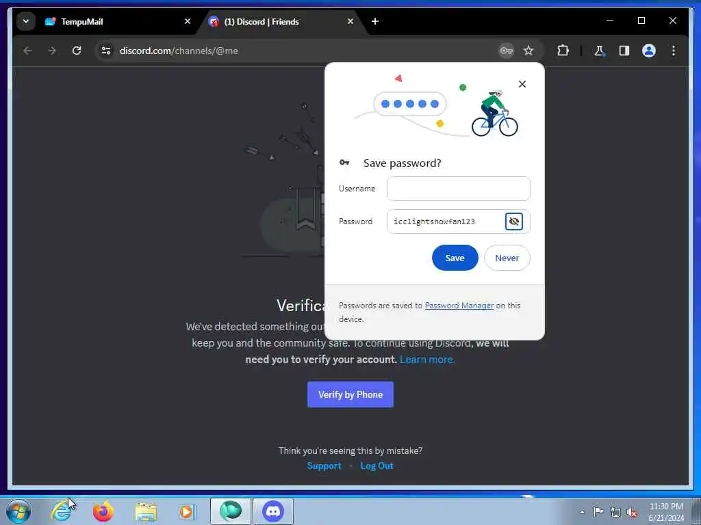Open Windows Media Player from taskbar
The width and height of the screenshot is (701, 525).
tap(188, 511)
